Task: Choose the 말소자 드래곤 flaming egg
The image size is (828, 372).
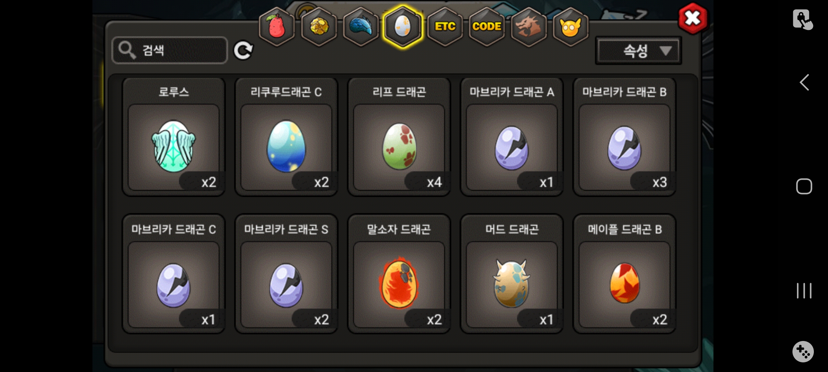Action: [399, 274]
